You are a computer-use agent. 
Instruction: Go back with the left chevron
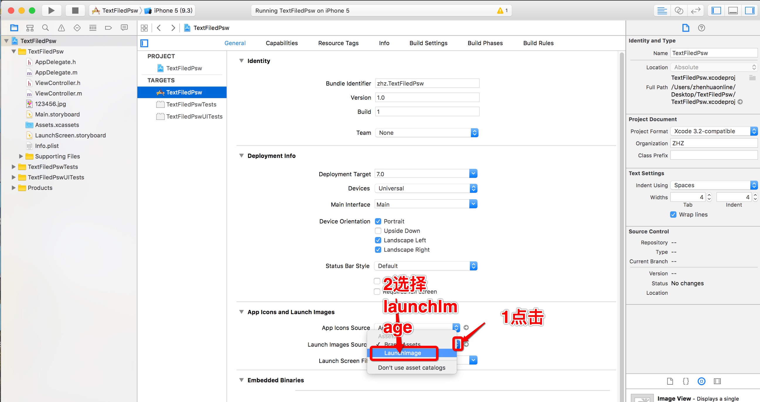[159, 28]
